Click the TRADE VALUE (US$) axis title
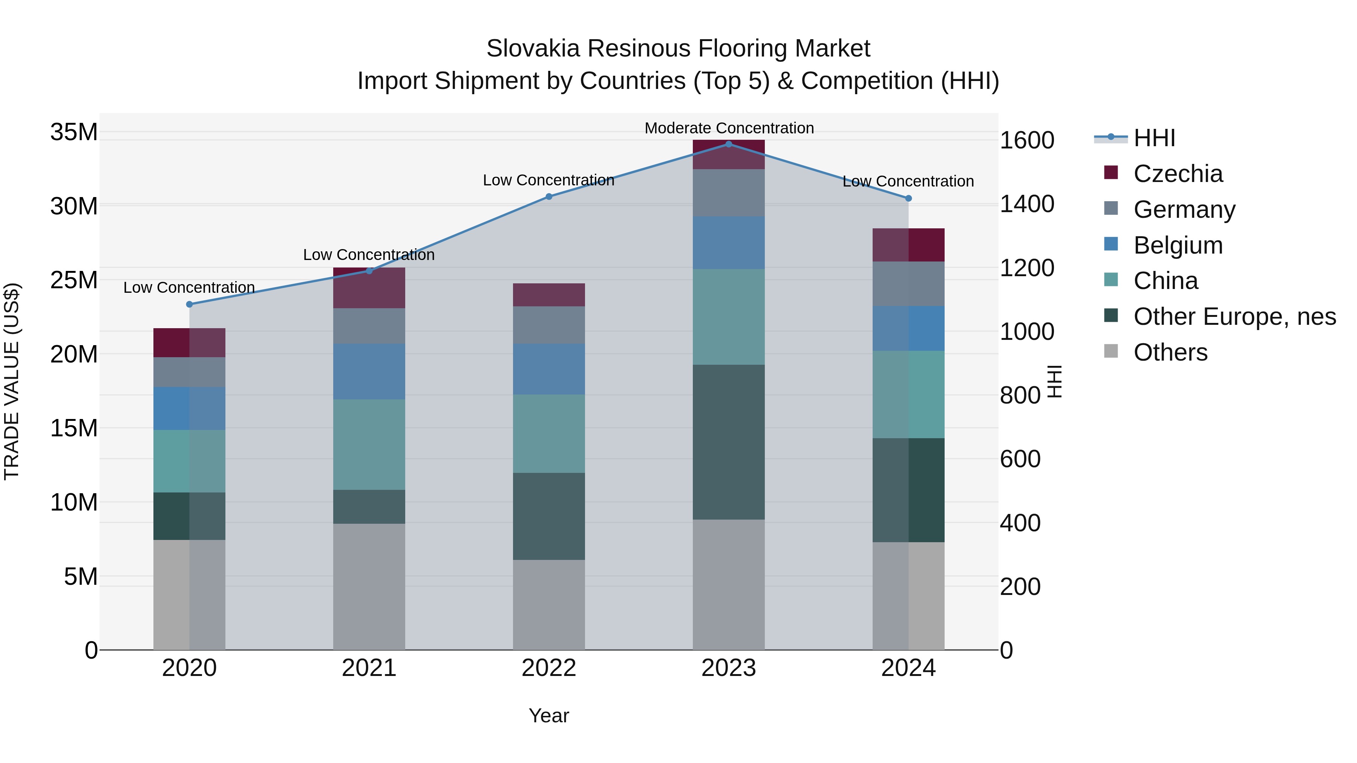The height and width of the screenshot is (763, 1357). (x=12, y=381)
